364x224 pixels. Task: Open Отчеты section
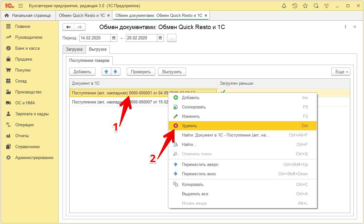pos(29,136)
